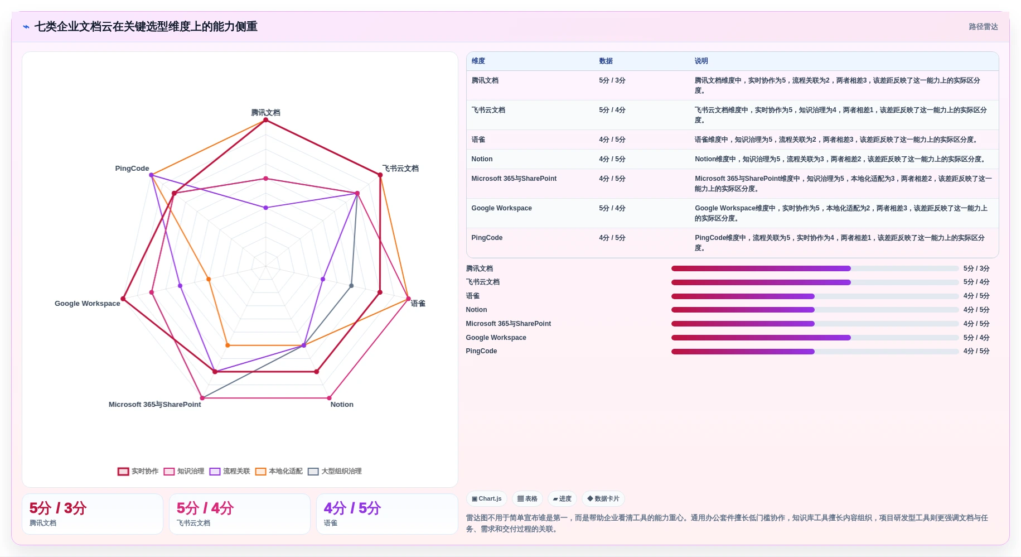Open the 飞书云文档 5分/4分 data card
The width and height of the screenshot is (1021, 557).
pos(240,514)
